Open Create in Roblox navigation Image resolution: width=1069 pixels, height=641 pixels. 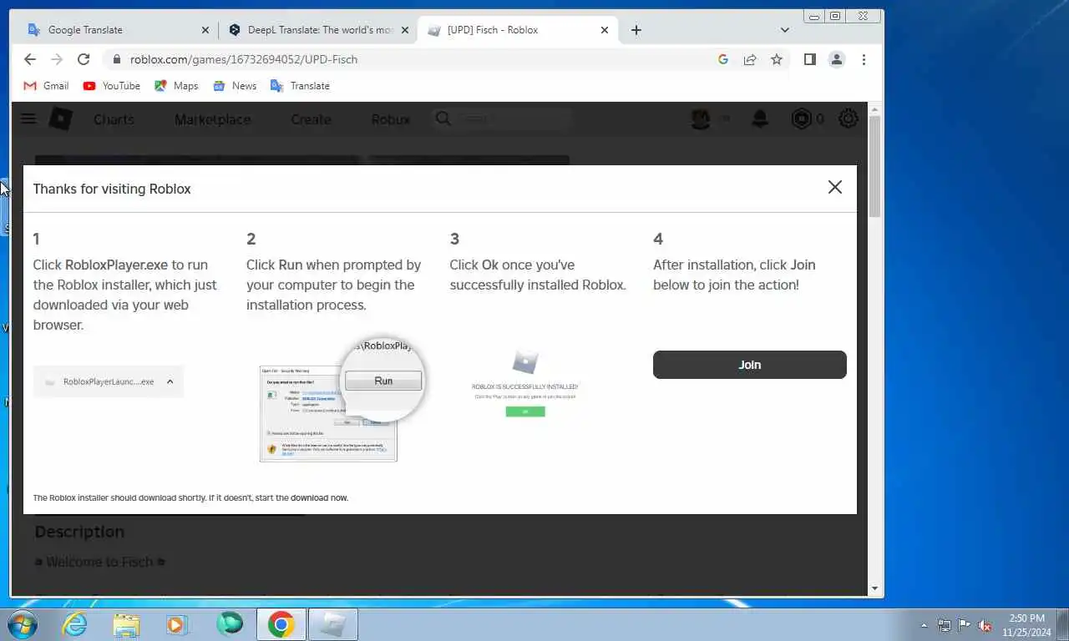point(311,119)
